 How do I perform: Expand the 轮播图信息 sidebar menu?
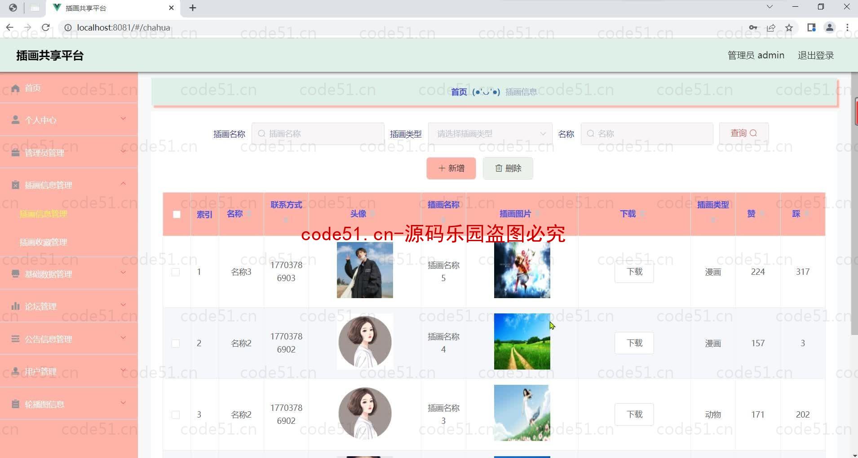click(123, 403)
